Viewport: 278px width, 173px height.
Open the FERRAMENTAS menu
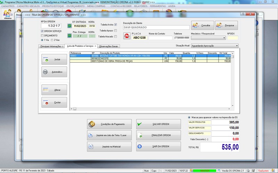click(158, 6)
